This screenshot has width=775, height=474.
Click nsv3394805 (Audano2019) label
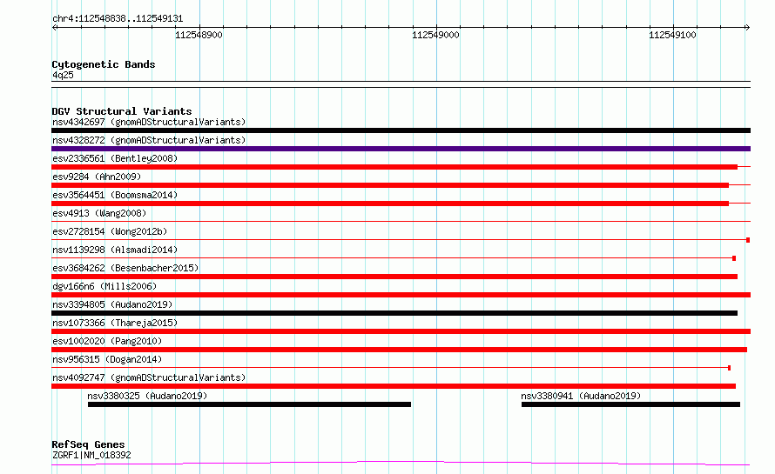[x=112, y=304]
